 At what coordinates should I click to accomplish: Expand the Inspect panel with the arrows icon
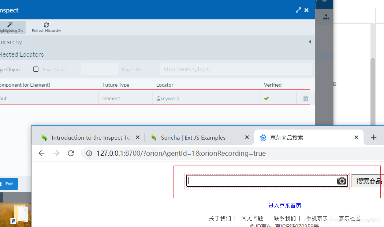[298, 10]
